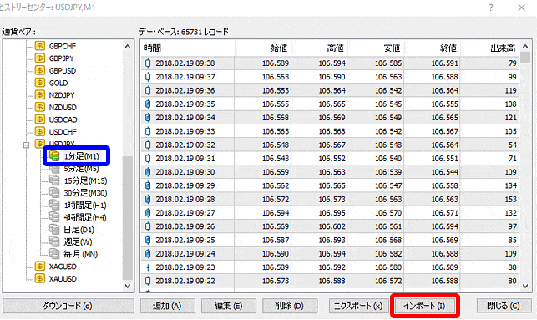Click candle icon of 09:27 row

[148, 213]
